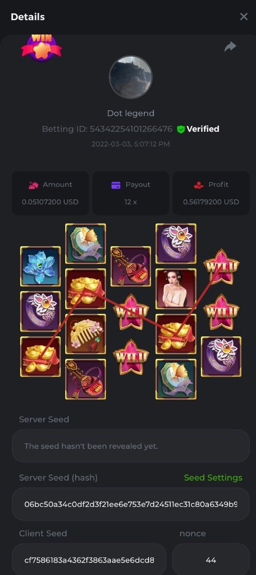The image size is (256, 575).
Task: Click the nonce field showing 44
Action: click(x=211, y=559)
